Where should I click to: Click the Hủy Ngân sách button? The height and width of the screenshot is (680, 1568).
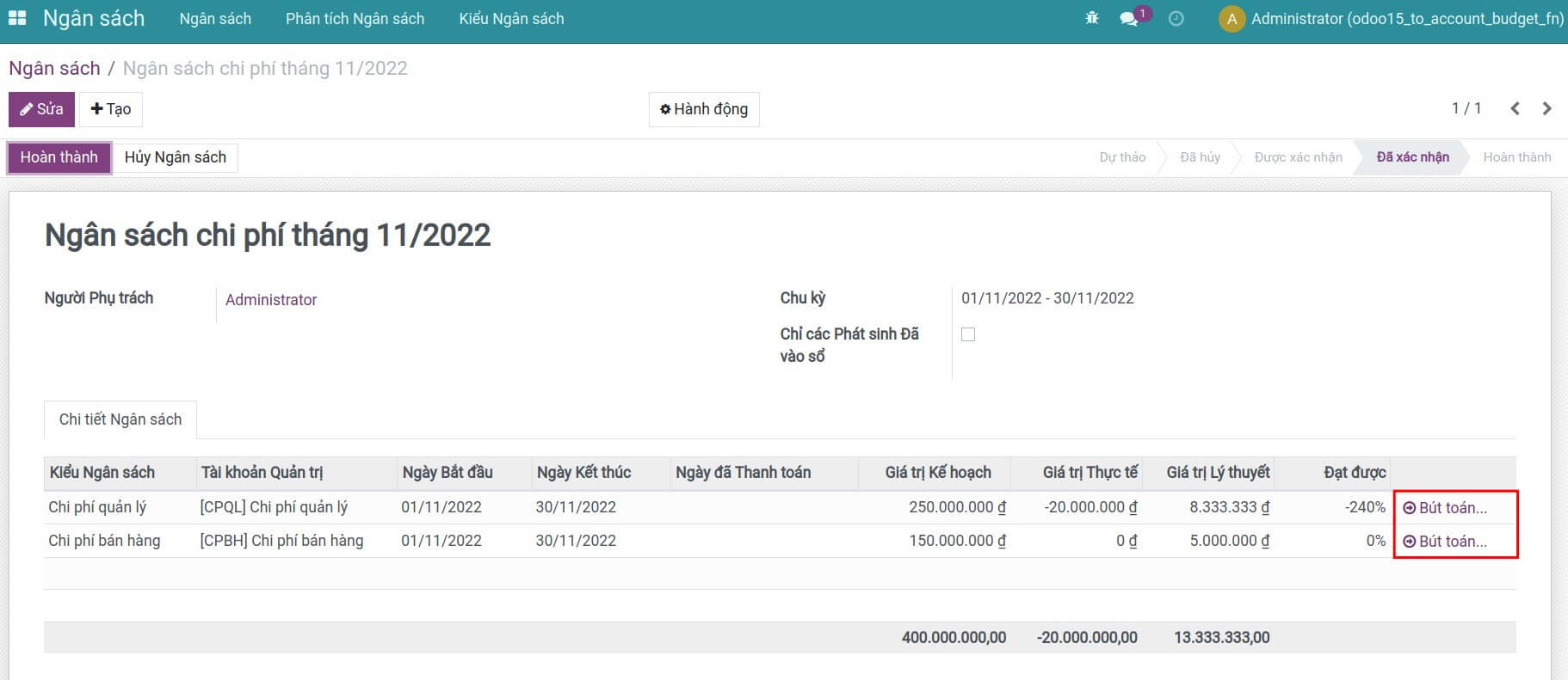(x=176, y=157)
